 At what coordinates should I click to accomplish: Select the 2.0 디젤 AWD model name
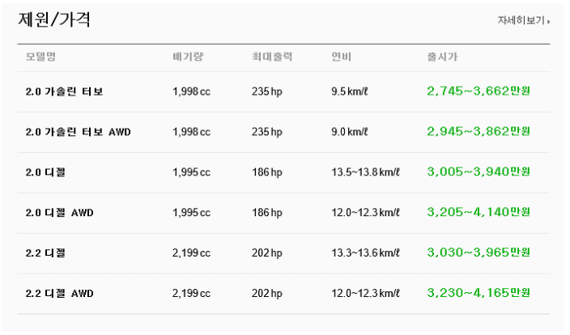(x=59, y=213)
